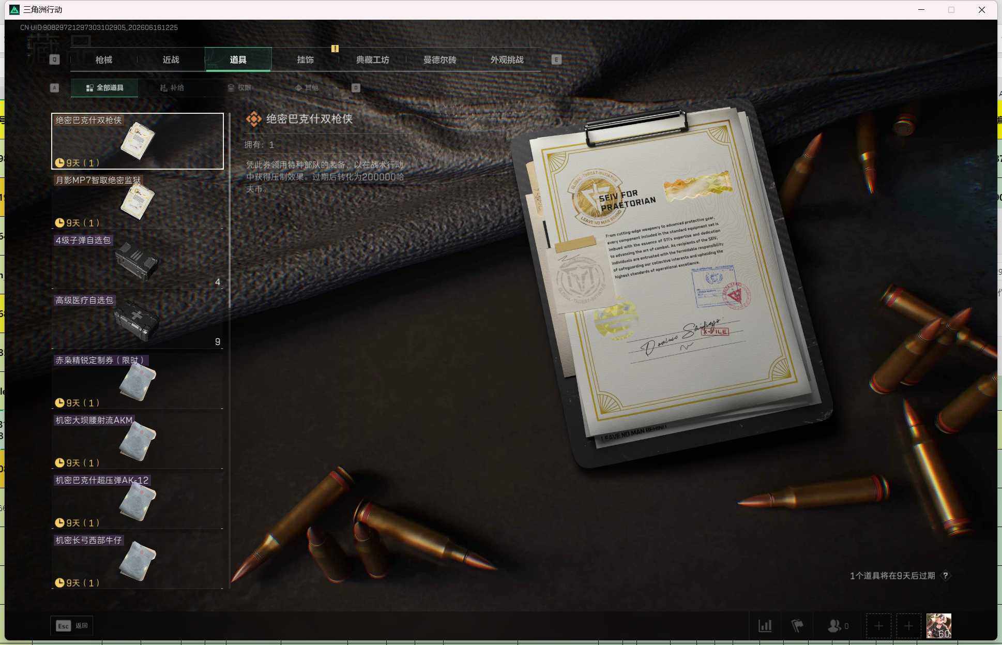Open the 枪械 tab

click(104, 59)
